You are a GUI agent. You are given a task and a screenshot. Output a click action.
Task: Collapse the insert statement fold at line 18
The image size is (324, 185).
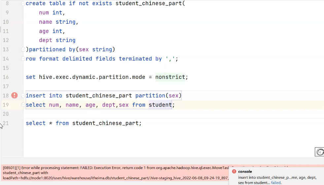tap(23, 96)
